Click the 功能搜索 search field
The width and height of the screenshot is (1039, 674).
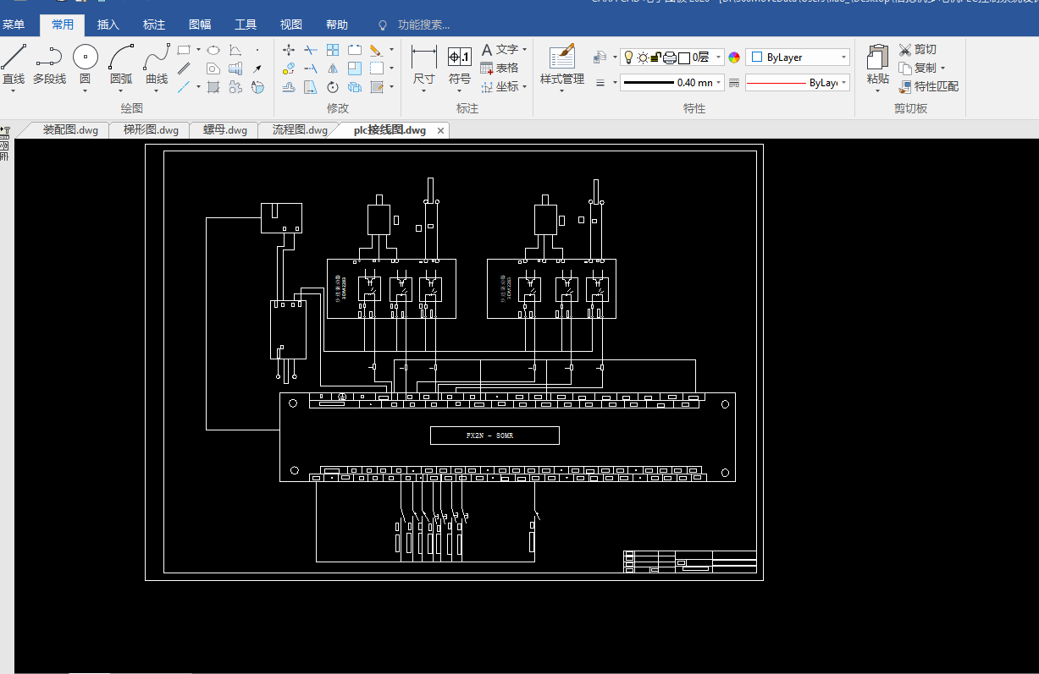(423, 25)
